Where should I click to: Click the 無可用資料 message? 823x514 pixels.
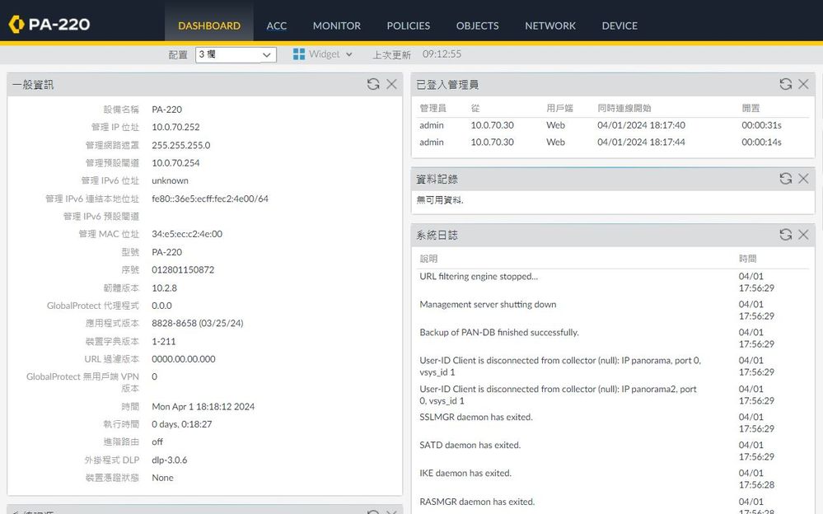440,199
